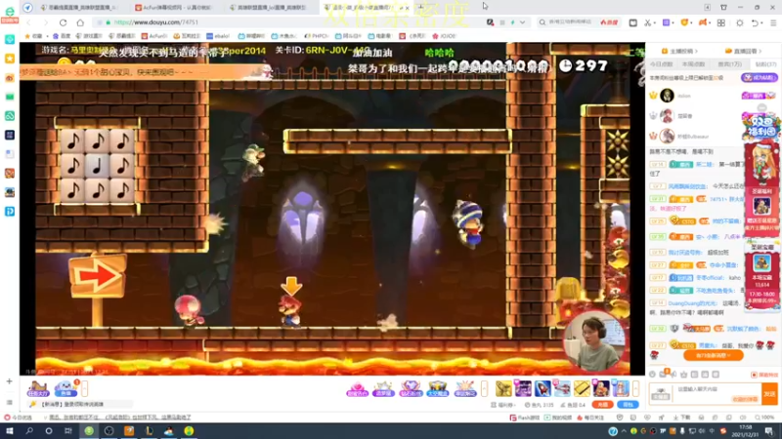This screenshot has height=439, width=782.
Task: Open the four-square apps grid
Action: [x=721, y=22]
